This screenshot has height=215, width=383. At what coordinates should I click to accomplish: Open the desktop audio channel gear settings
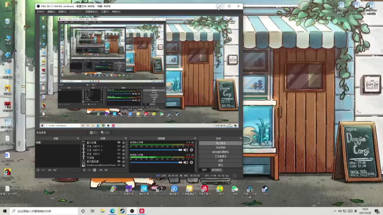point(191,150)
